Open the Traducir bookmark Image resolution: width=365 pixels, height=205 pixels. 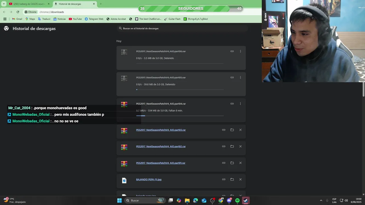(x=44, y=19)
